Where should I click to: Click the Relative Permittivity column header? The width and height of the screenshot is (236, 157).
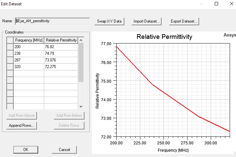[61, 40]
